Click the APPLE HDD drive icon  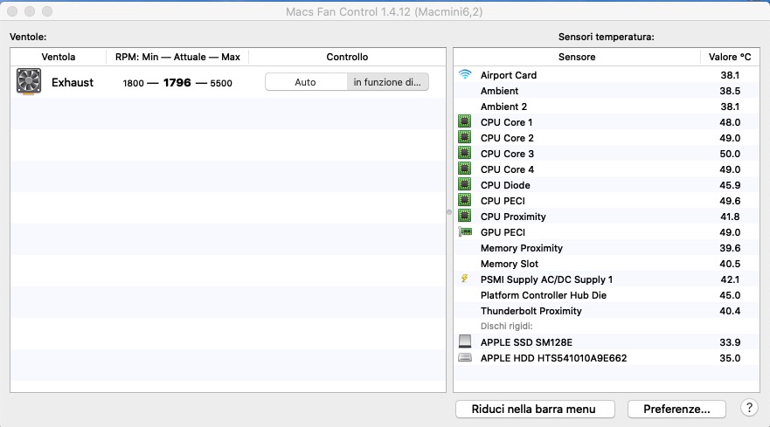465,358
